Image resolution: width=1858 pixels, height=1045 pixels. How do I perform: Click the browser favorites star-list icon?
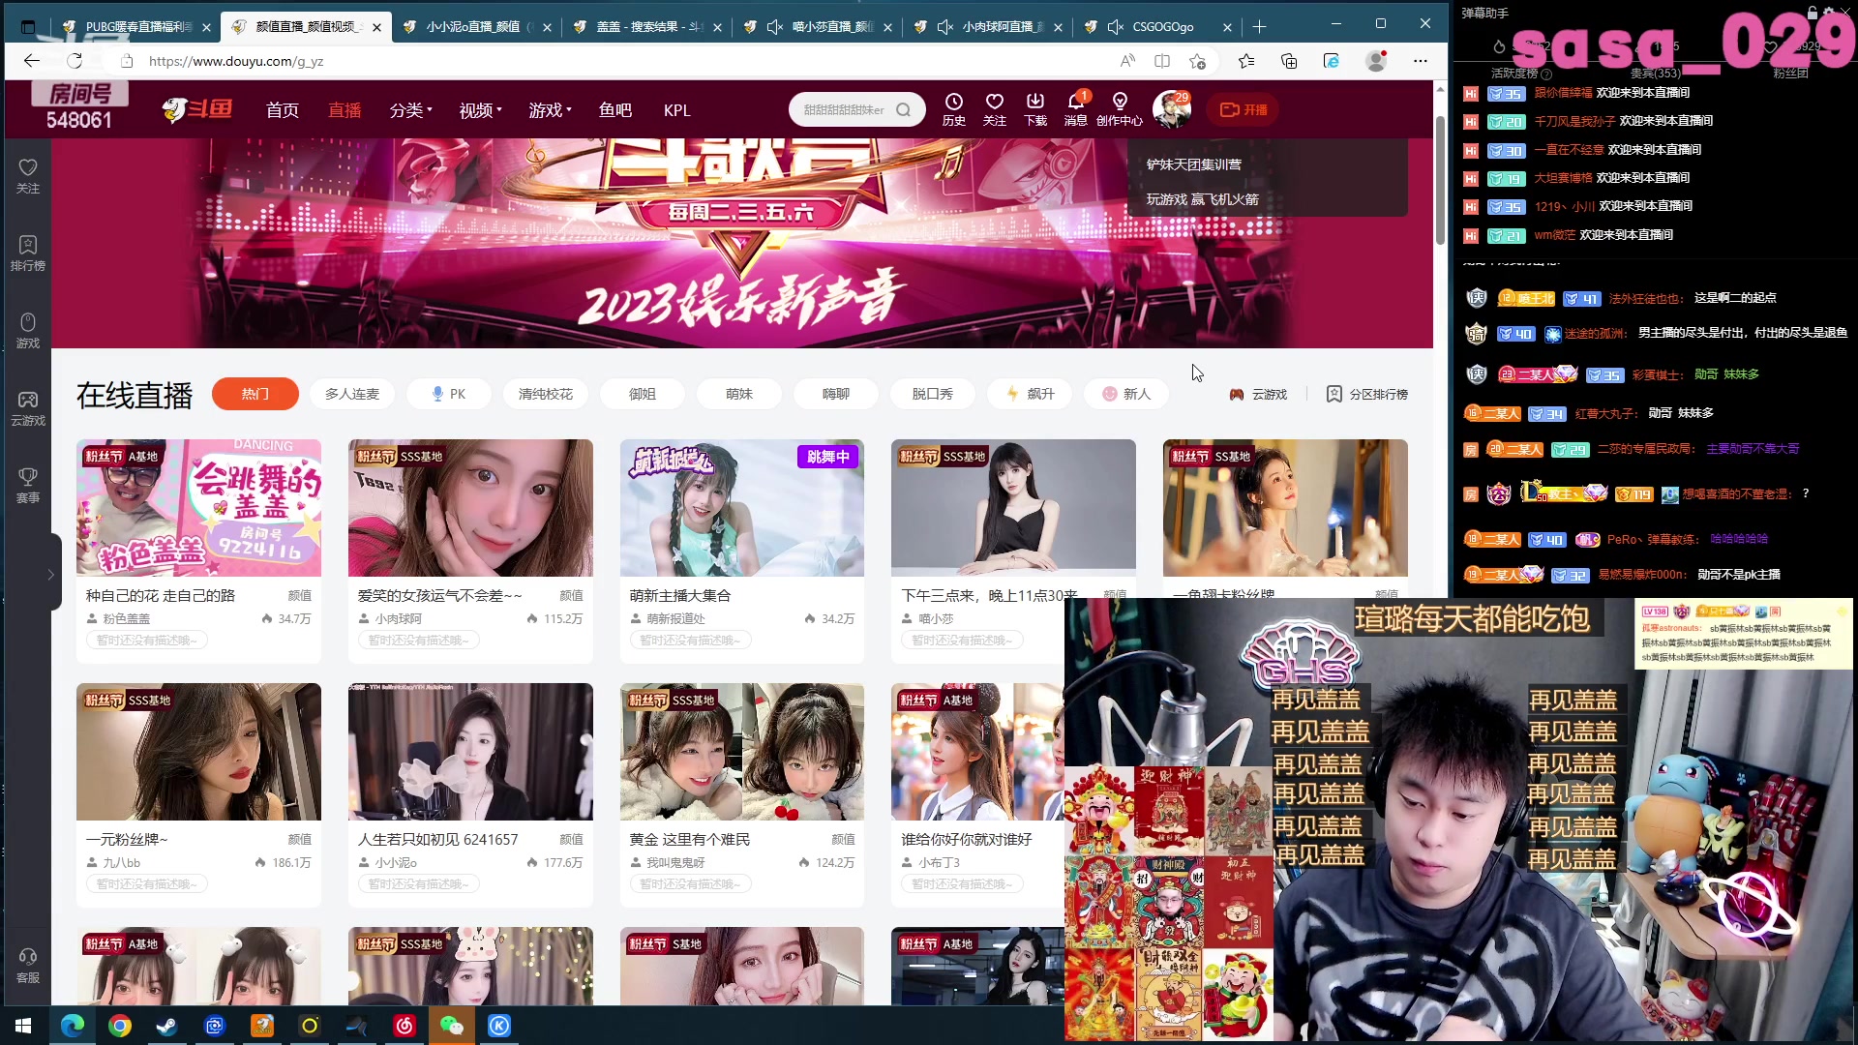click(x=1246, y=61)
